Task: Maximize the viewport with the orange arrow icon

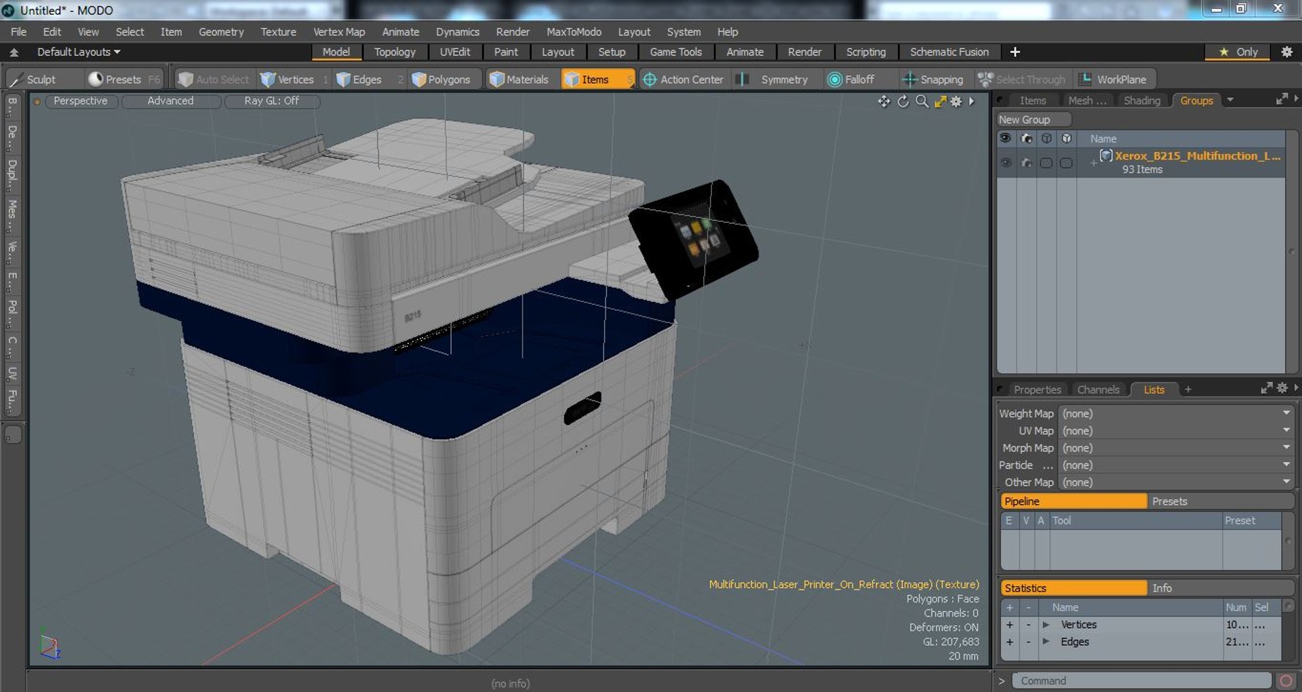Action: pyautogui.click(x=940, y=101)
